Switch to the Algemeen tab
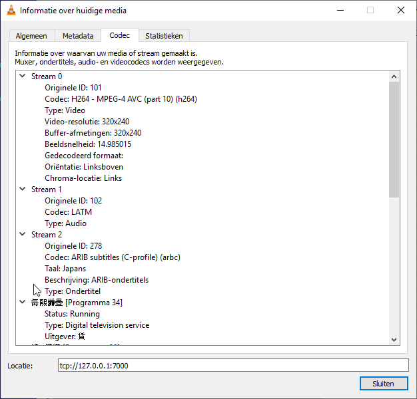The width and height of the screenshot is (417, 399). tap(33, 36)
